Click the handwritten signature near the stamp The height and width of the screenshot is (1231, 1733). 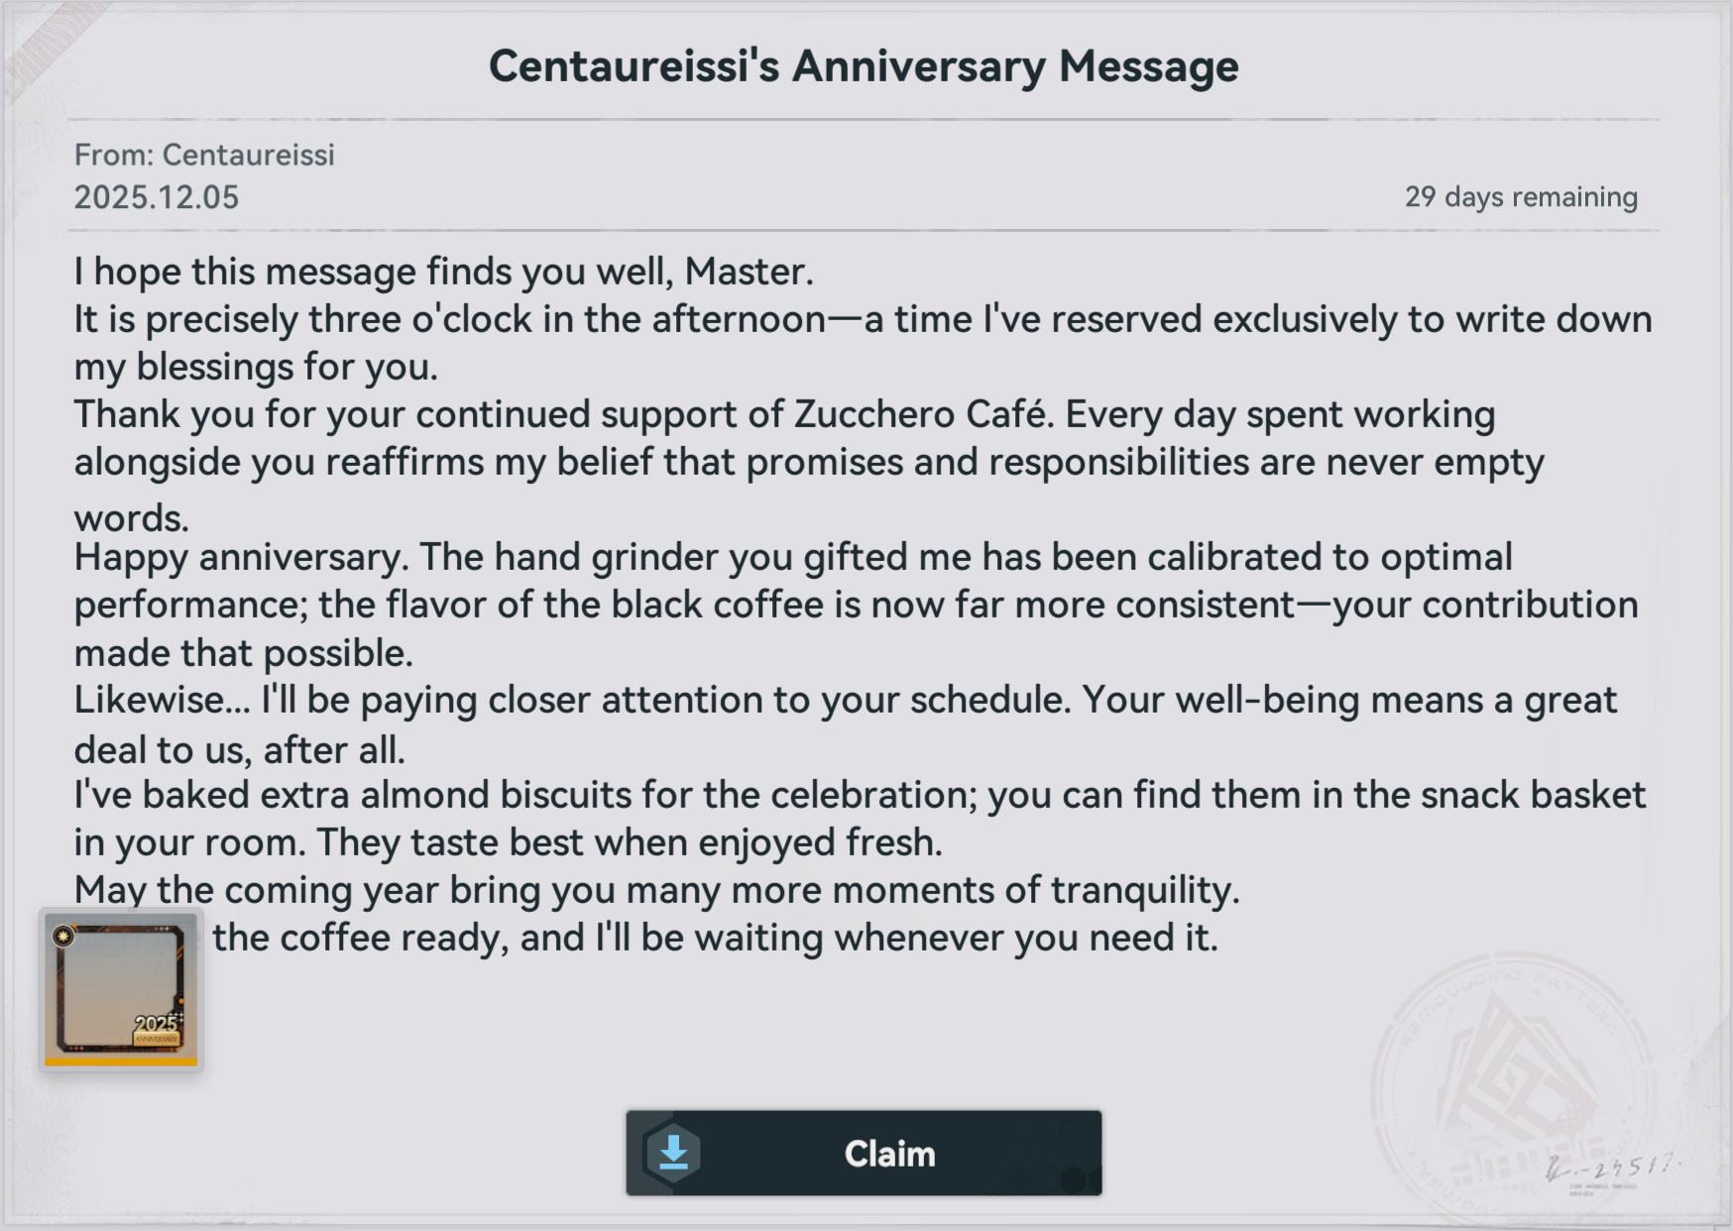click(1611, 1168)
